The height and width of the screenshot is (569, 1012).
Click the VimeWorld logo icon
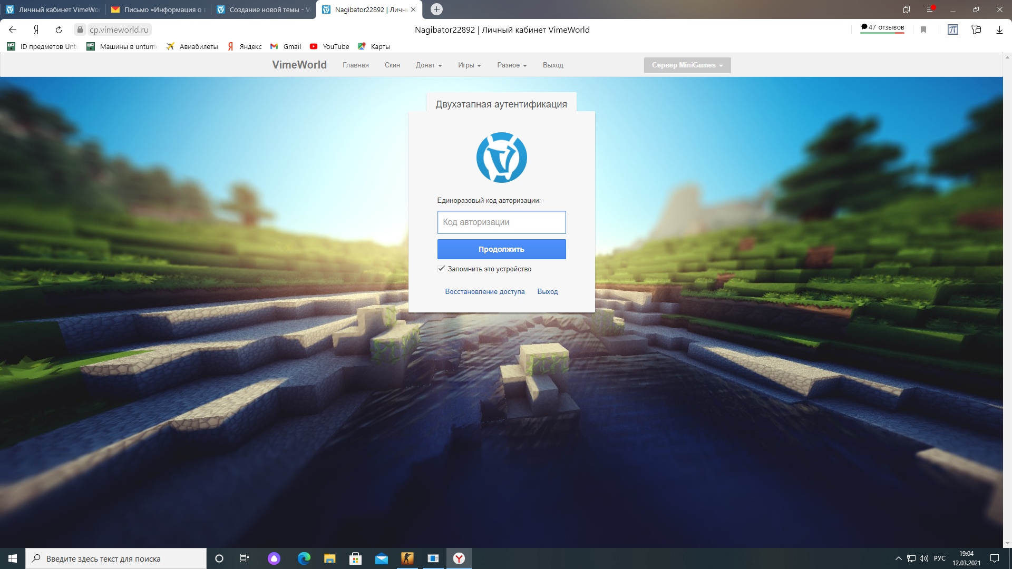[501, 157]
